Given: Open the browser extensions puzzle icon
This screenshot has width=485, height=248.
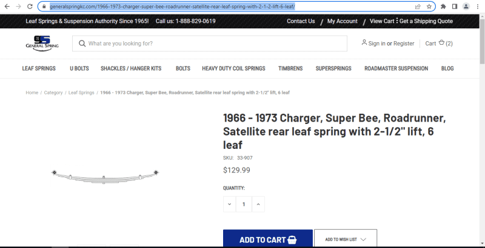Looking at the screenshot, I should click(x=443, y=6).
